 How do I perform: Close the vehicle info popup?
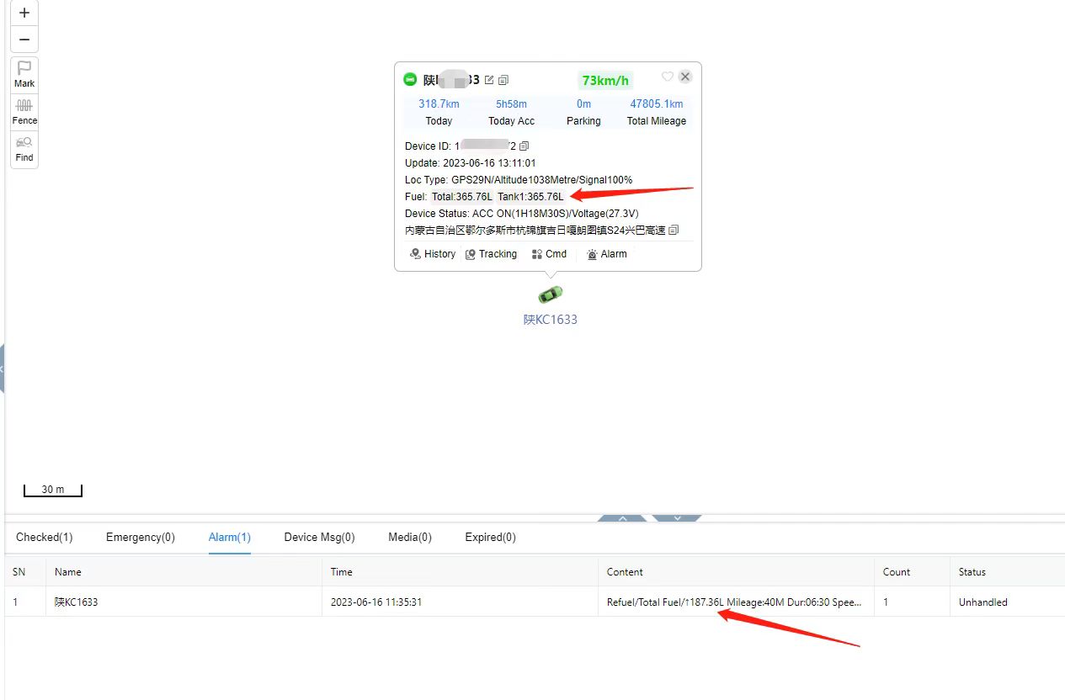click(x=685, y=77)
